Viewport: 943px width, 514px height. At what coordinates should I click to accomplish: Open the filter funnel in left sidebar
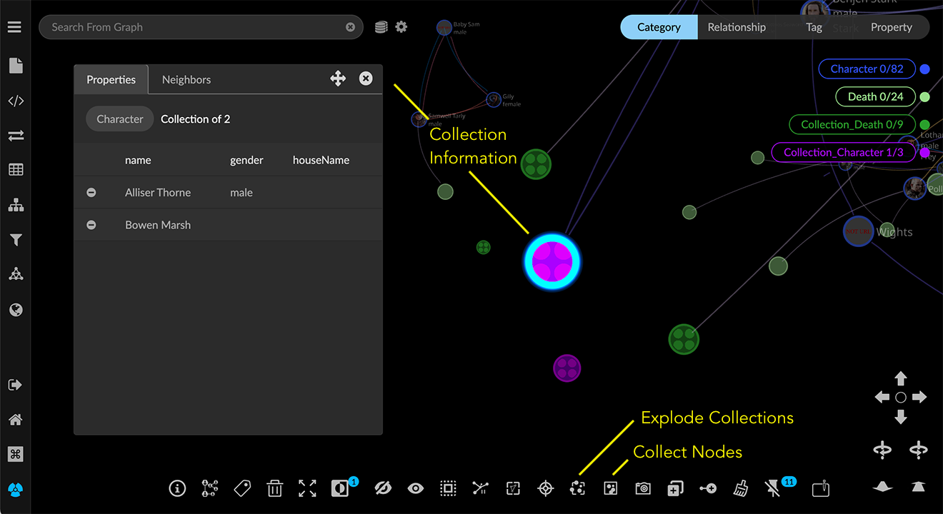pos(16,241)
